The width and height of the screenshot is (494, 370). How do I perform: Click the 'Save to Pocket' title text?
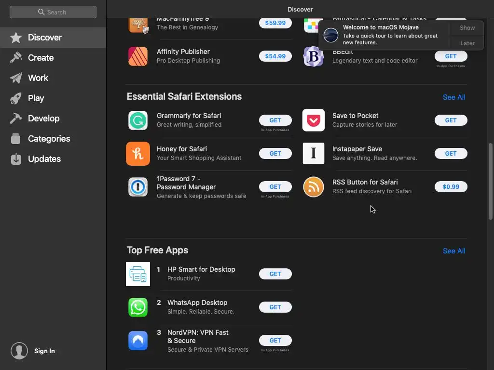coord(355,116)
